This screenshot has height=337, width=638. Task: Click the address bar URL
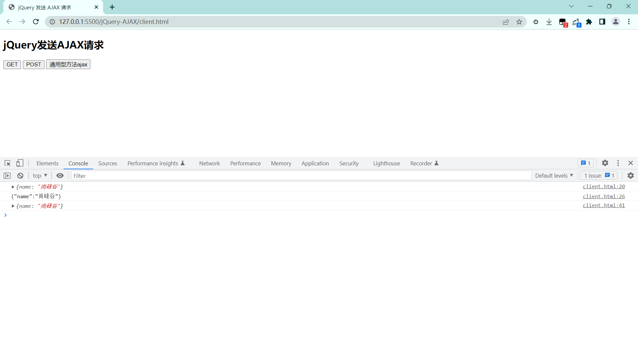tap(114, 22)
